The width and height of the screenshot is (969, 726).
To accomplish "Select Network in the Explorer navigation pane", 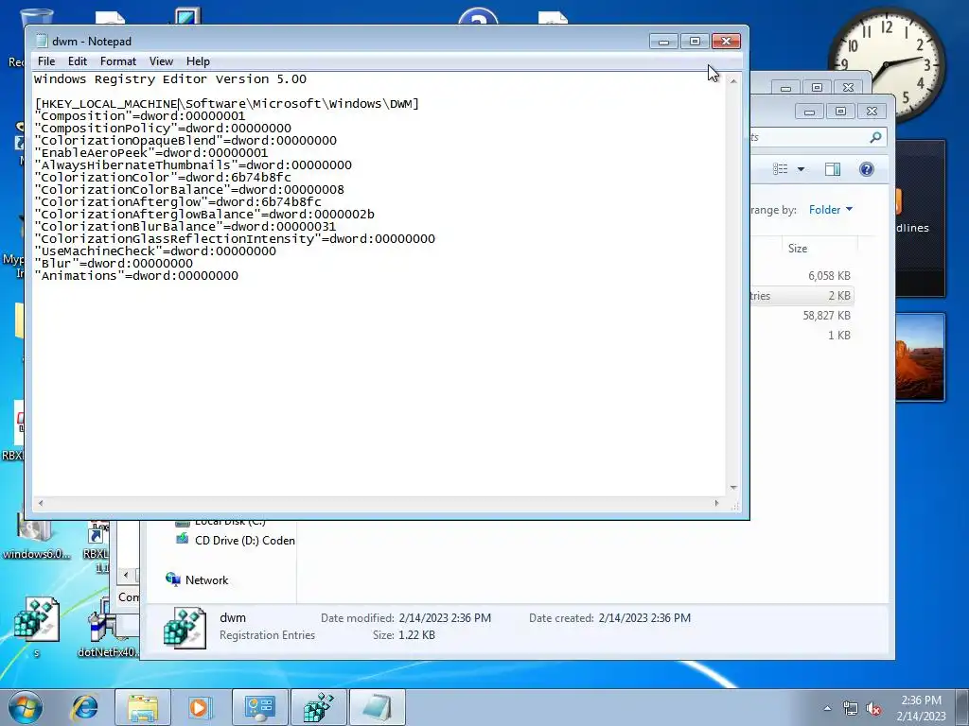I will pos(197,579).
